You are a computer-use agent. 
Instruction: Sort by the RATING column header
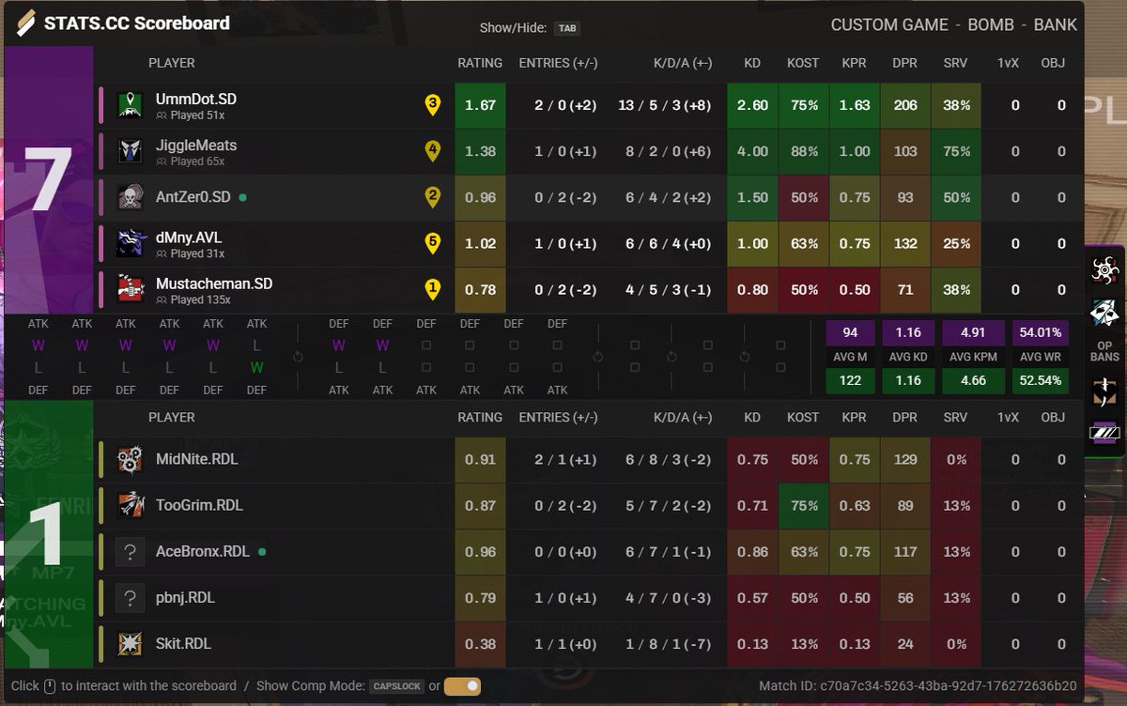coord(480,63)
